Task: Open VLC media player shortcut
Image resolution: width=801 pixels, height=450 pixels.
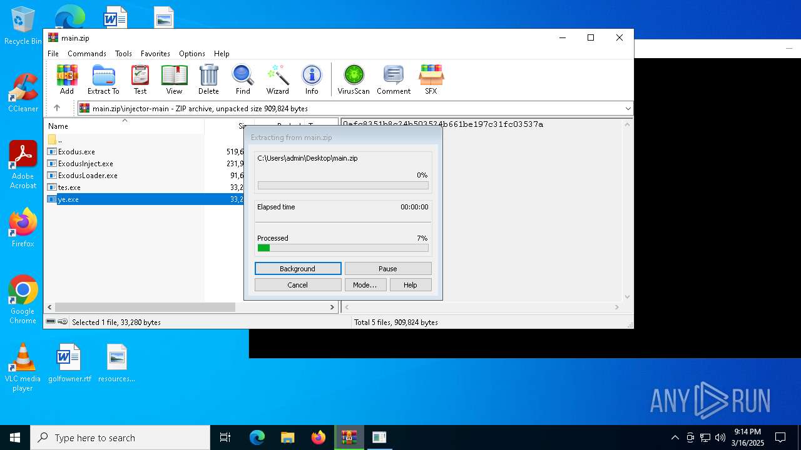Action: pos(23,367)
